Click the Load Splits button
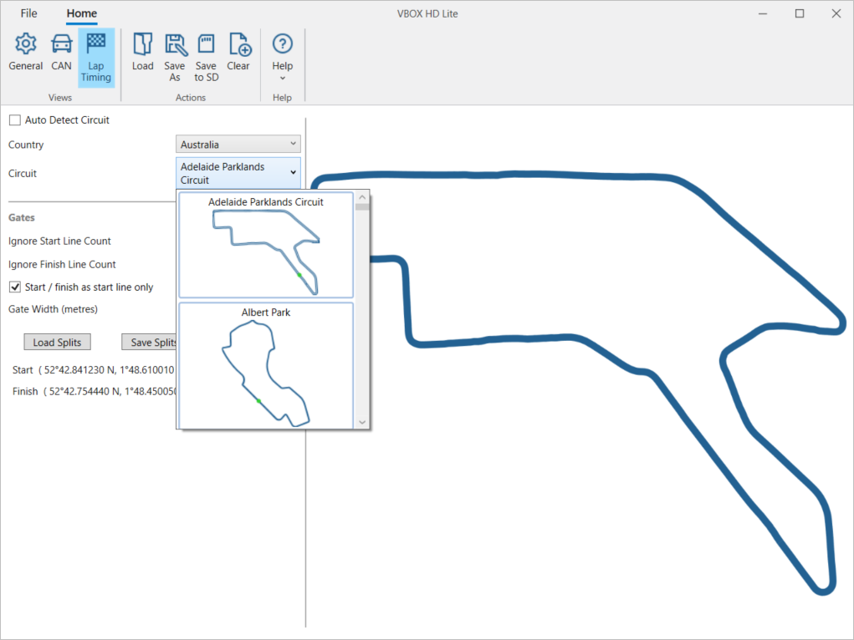The height and width of the screenshot is (640, 854). [57, 343]
